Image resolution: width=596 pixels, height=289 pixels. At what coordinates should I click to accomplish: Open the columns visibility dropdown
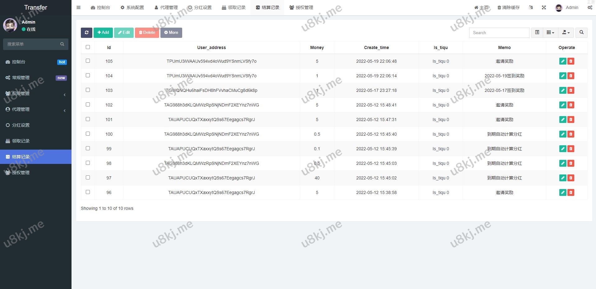pos(550,33)
